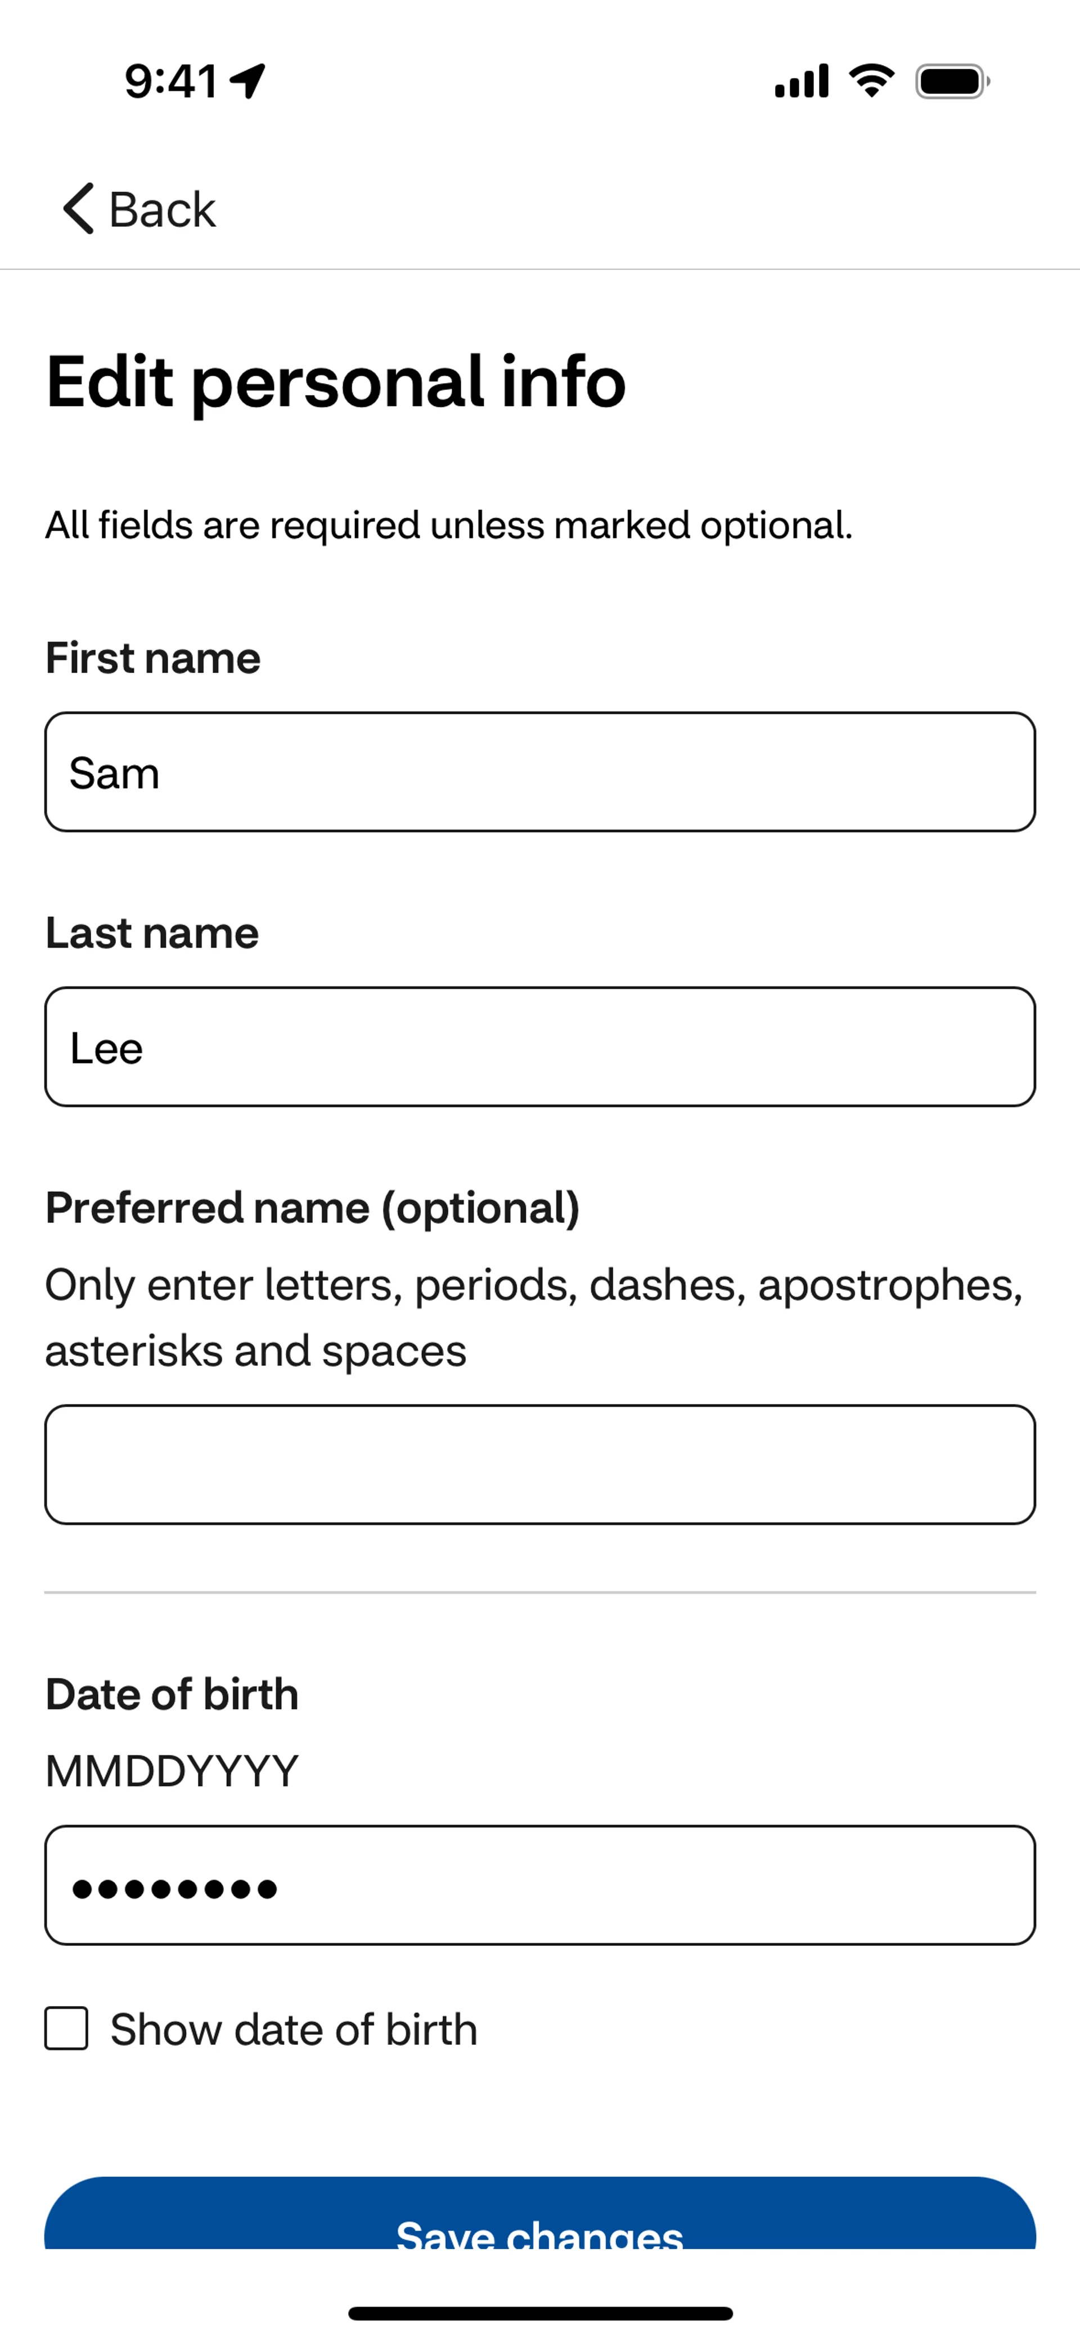Tap the home indicator bar at bottom
Image resolution: width=1080 pixels, height=2342 pixels.
pos(540,2313)
